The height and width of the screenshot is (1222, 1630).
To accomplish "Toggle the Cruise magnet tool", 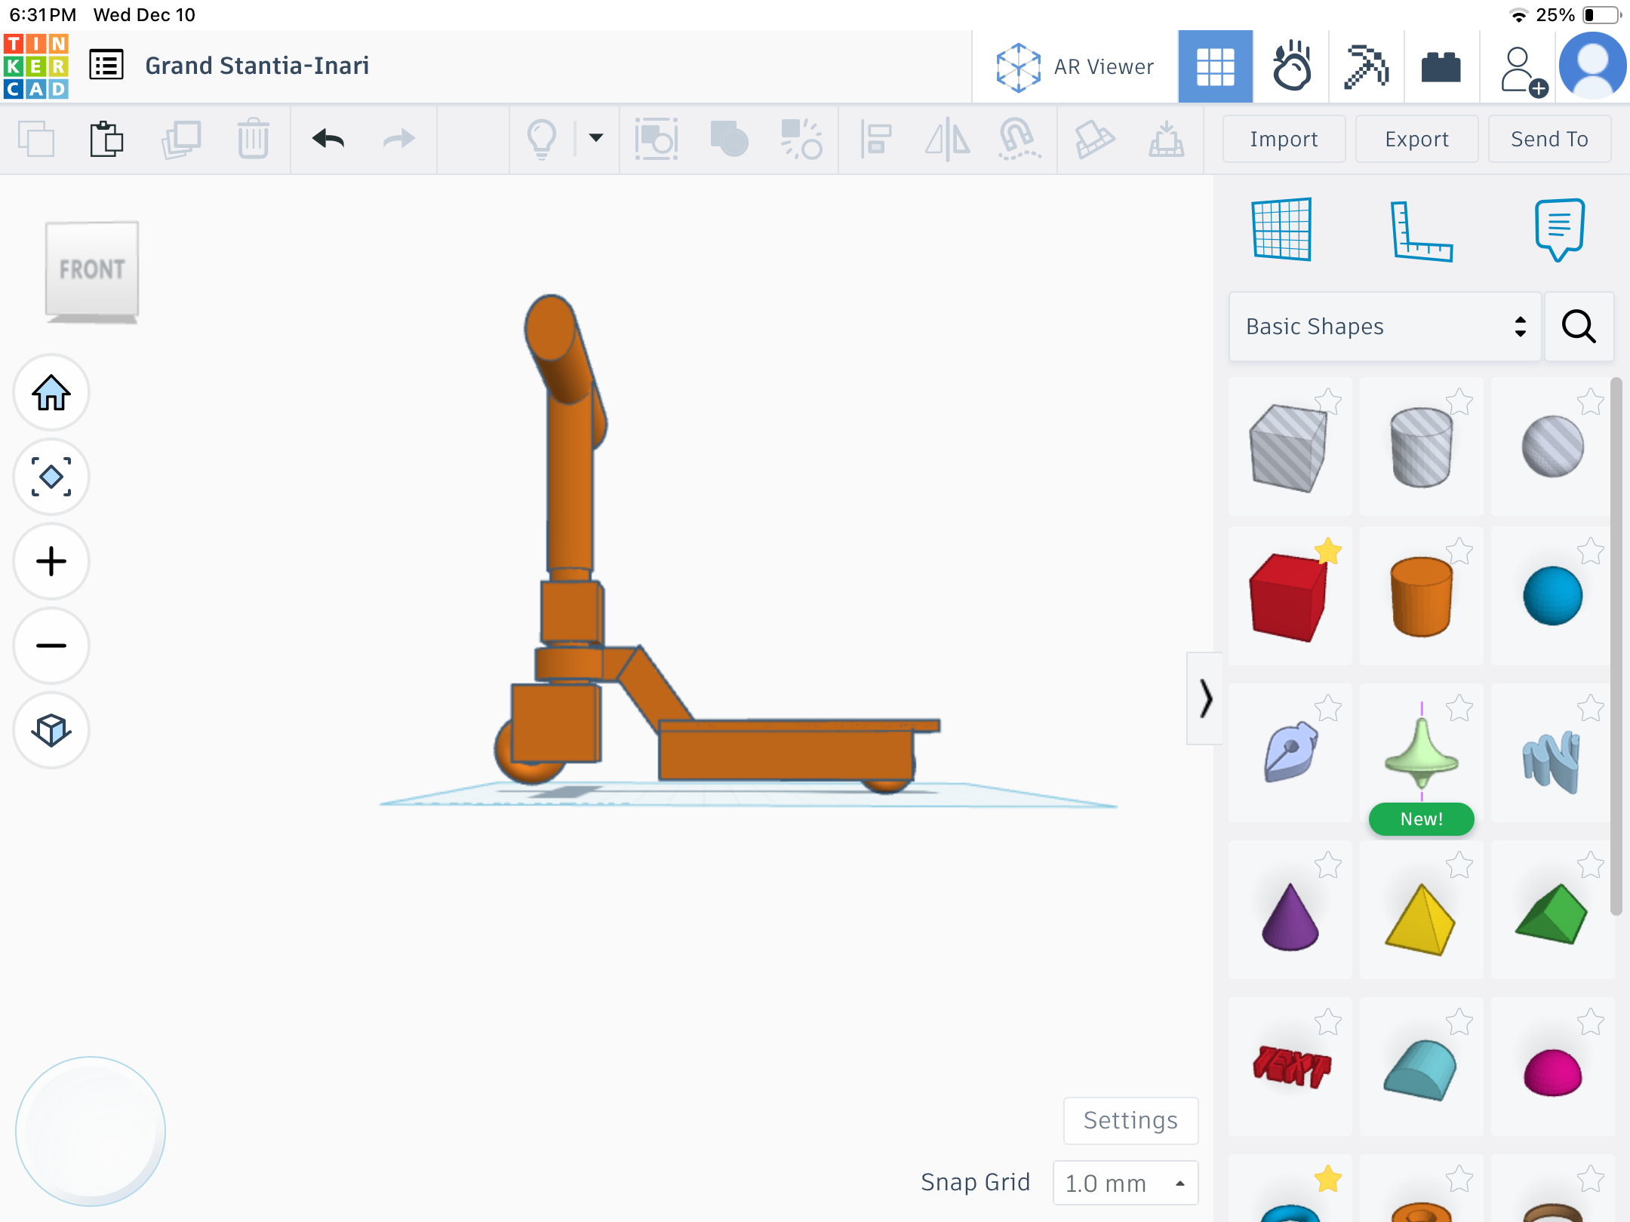I will click(1019, 139).
